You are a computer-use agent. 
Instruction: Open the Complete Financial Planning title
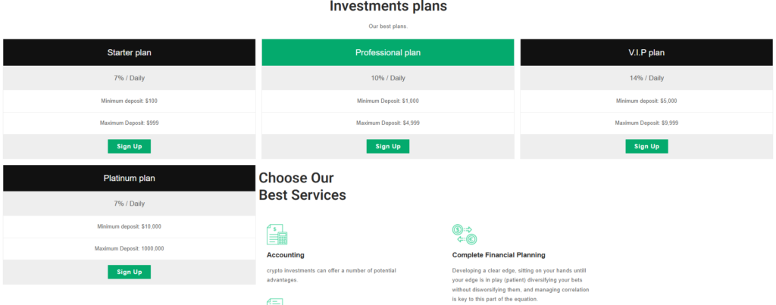click(498, 255)
